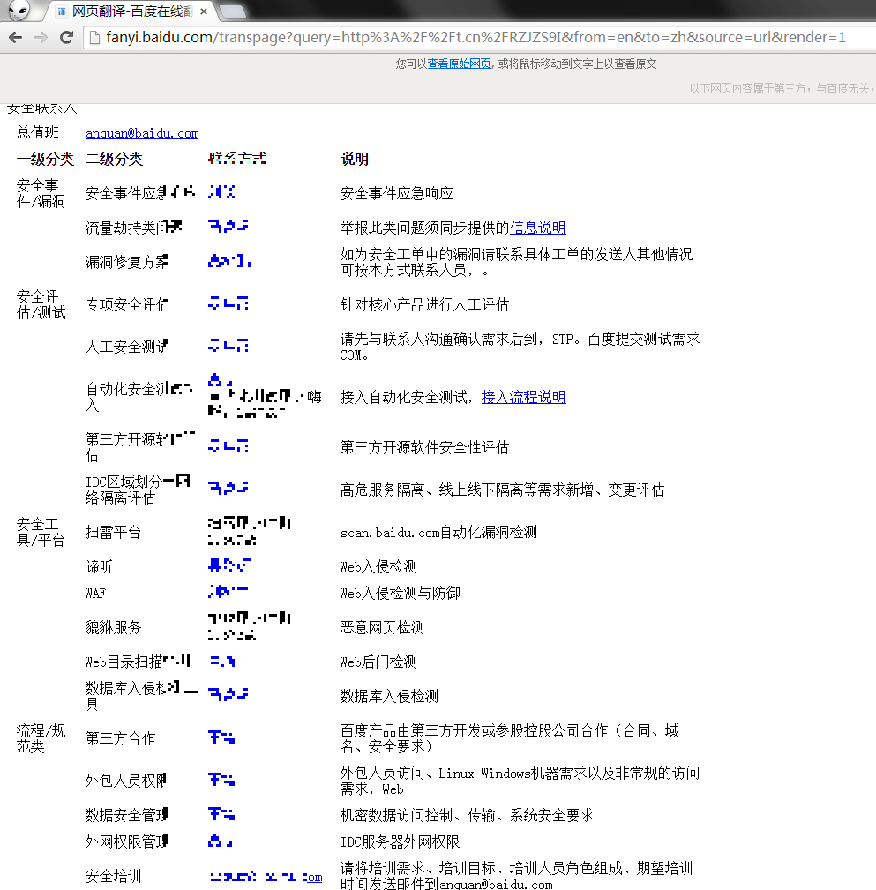This screenshot has width=876, height=890.
Task: Click the Web后门检测 description
Action: click(x=378, y=662)
